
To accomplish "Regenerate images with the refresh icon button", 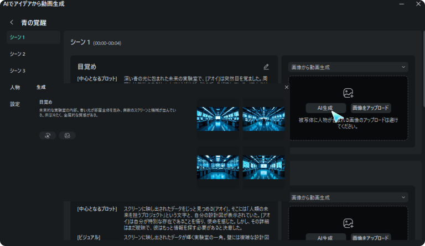I will pos(48,136).
